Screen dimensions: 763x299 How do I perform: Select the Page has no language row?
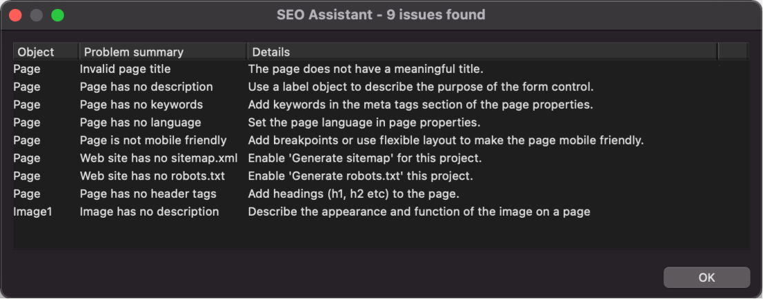click(381, 123)
